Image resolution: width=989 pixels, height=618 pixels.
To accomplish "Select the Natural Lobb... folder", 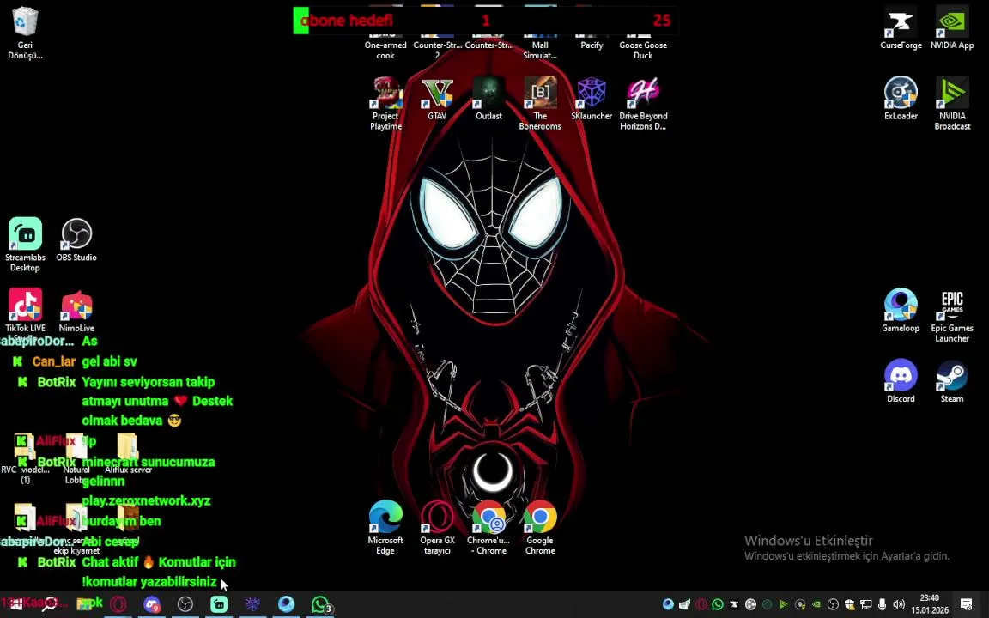I will [x=76, y=457].
